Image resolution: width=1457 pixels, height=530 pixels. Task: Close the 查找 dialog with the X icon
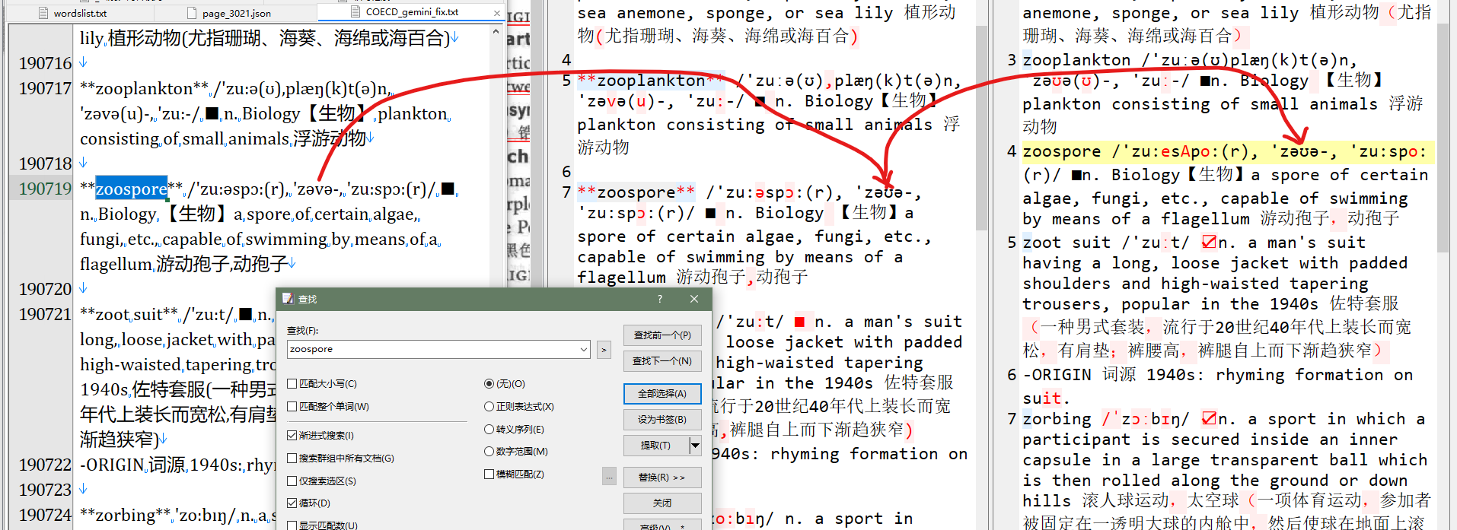(x=694, y=299)
